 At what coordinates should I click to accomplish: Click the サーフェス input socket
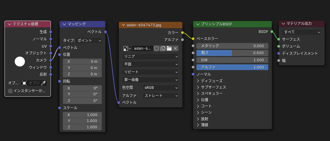click(x=279, y=39)
